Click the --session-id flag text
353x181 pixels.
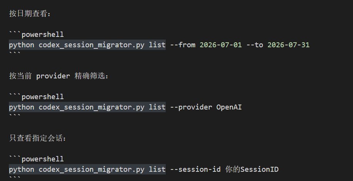pos(195,169)
